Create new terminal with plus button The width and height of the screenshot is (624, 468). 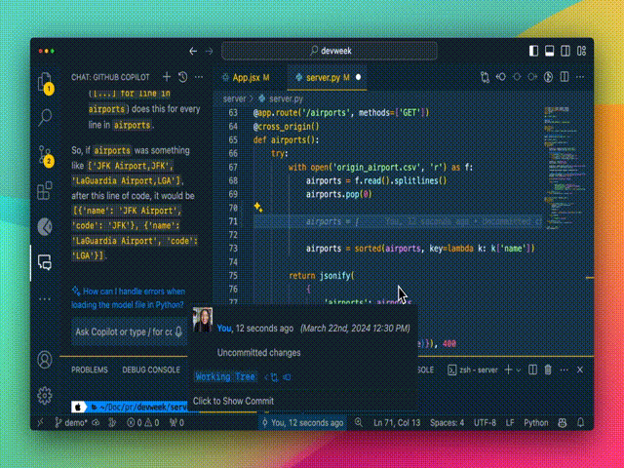[x=508, y=370]
